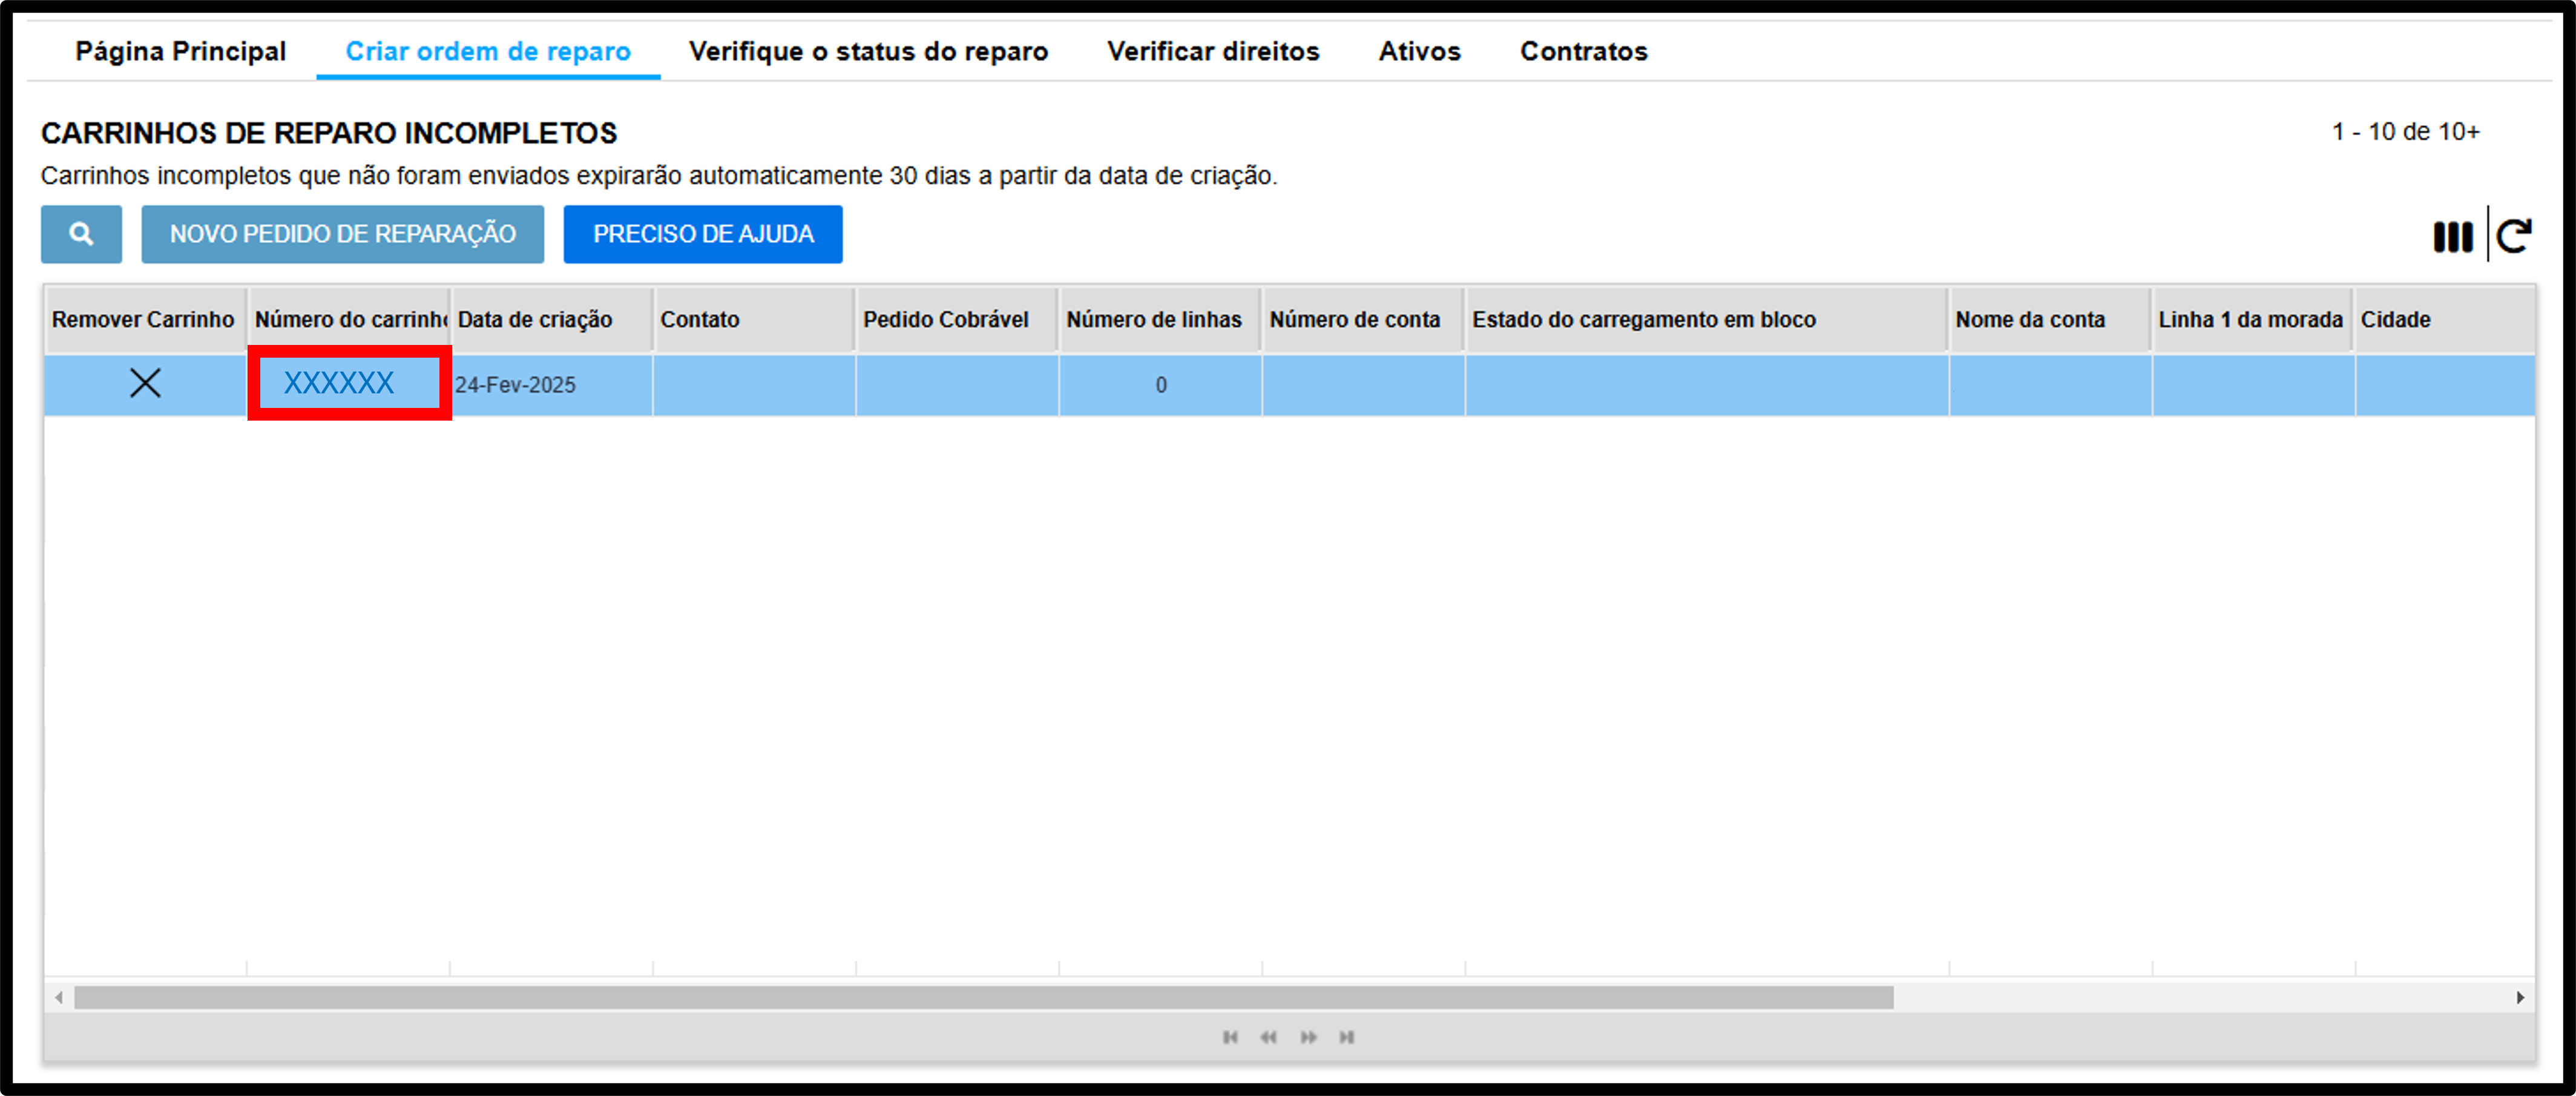The height and width of the screenshot is (1096, 2576).
Task: Click NOVO PEDIDO DE REPARAÇÃO button
Action: (343, 234)
